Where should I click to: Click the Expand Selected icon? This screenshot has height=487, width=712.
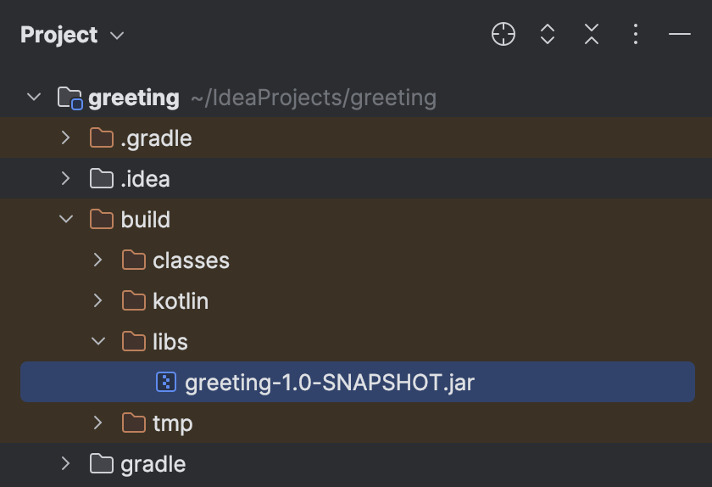[548, 35]
